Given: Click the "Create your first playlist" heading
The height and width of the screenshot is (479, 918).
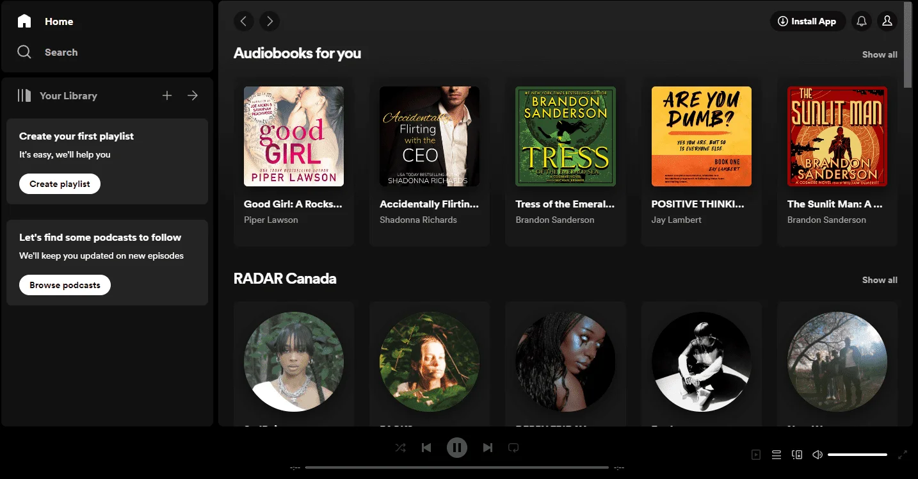Looking at the screenshot, I should (76, 136).
